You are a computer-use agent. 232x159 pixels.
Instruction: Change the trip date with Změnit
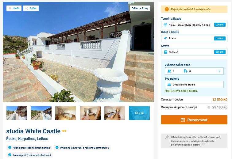pos(220,25)
